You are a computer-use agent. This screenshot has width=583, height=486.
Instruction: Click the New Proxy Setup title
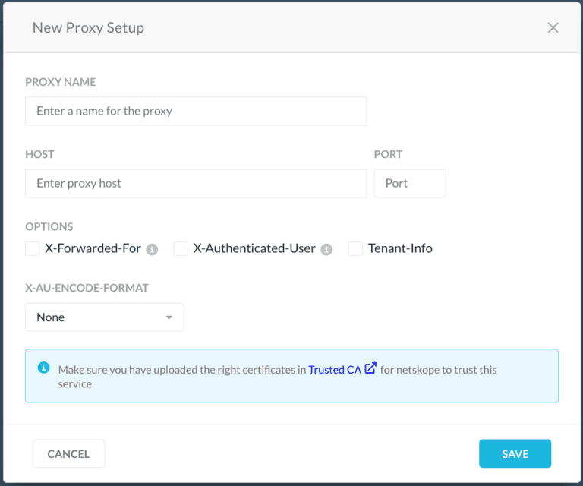click(88, 28)
